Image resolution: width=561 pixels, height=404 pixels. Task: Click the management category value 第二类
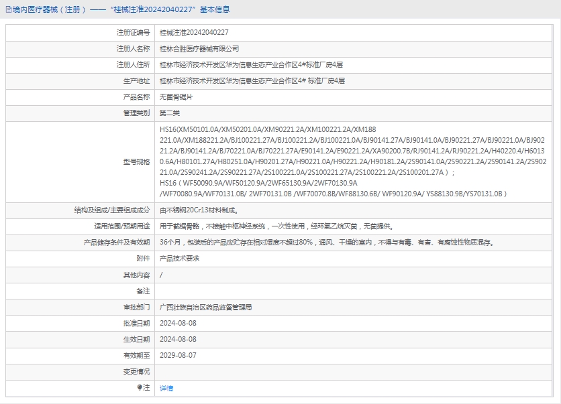(170, 113)
